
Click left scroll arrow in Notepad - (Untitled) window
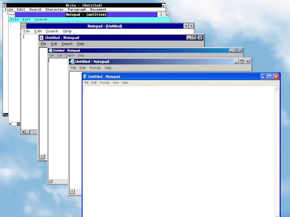pyautogui.click(x=23, y=132)
